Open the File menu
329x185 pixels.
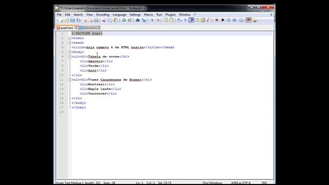tap(59, 15)
